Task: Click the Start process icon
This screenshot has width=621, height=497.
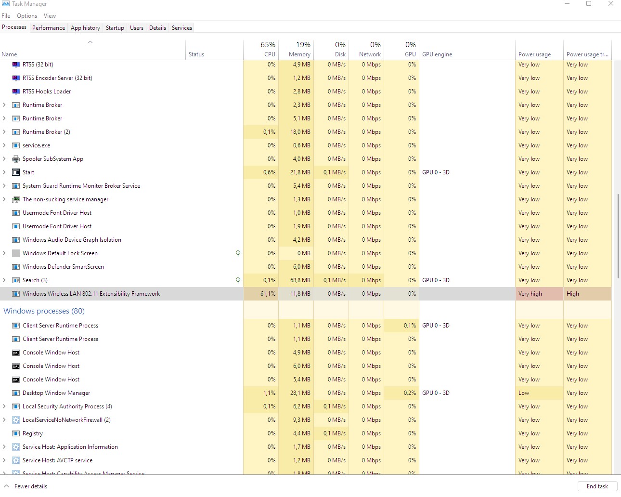Action: tap(16, 172)
